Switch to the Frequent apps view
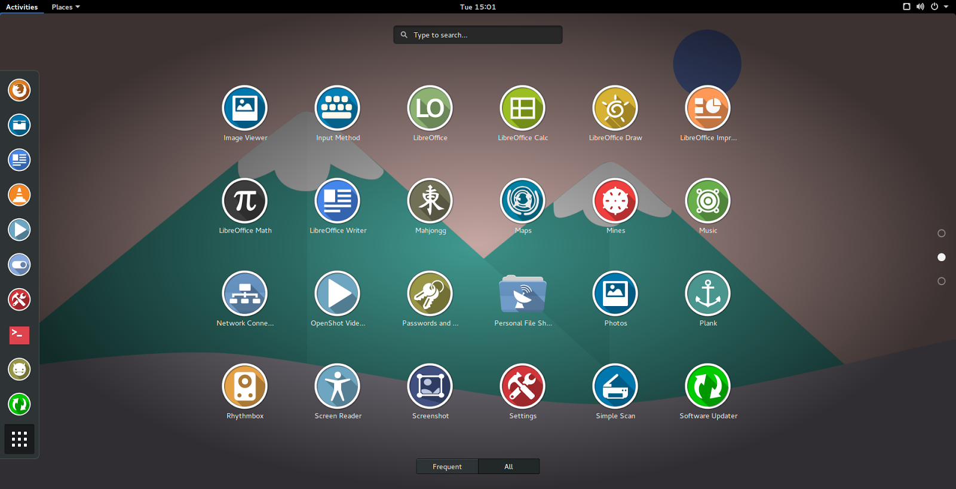Image resolution: width=956 pixels, height=489 pixels. (448, 466)
